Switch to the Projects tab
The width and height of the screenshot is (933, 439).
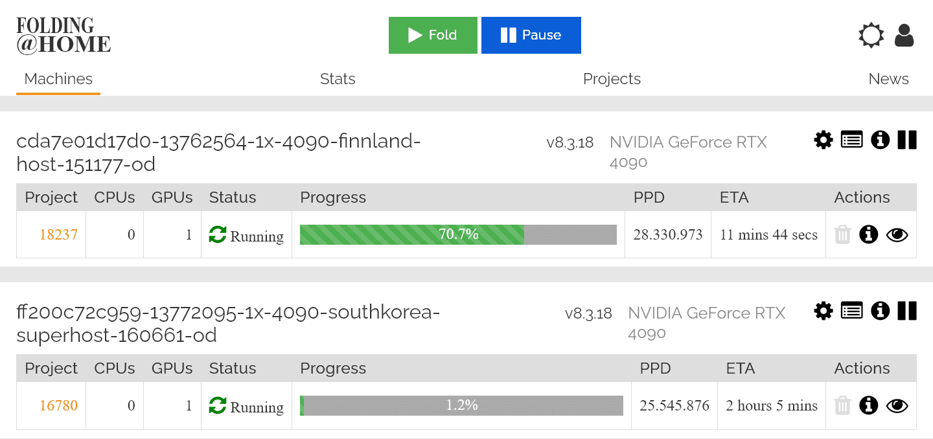point(612,79)
